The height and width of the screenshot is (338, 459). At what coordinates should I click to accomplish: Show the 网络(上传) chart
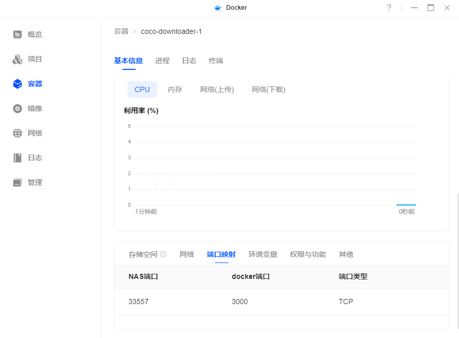coord(217,89)
